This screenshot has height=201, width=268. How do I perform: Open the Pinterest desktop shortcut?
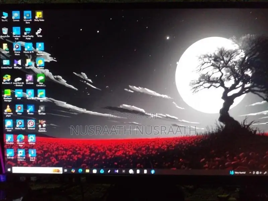[x=31, y=125]
